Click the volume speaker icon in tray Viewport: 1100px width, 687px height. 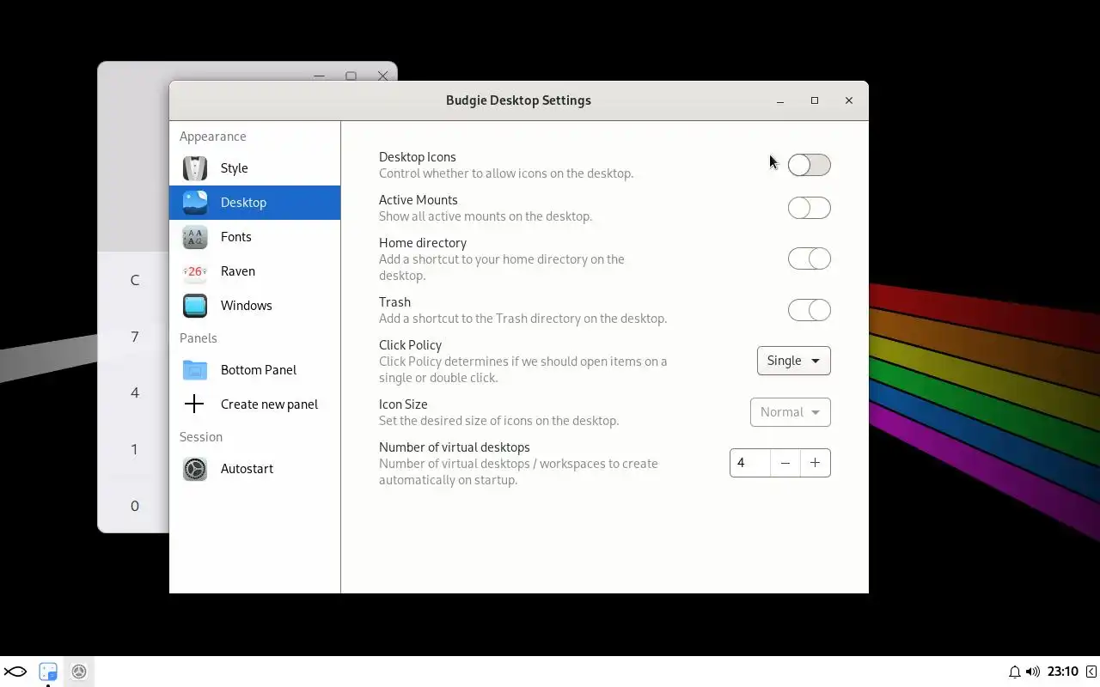point(1033,672)
